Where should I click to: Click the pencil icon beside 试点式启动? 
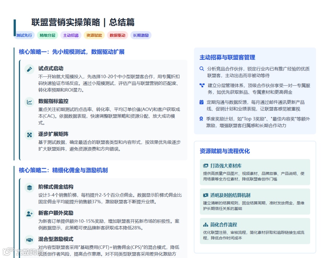[x=30, y=69]
